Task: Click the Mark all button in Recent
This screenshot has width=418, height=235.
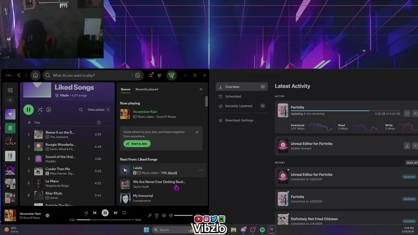Action: pos(411,163)
